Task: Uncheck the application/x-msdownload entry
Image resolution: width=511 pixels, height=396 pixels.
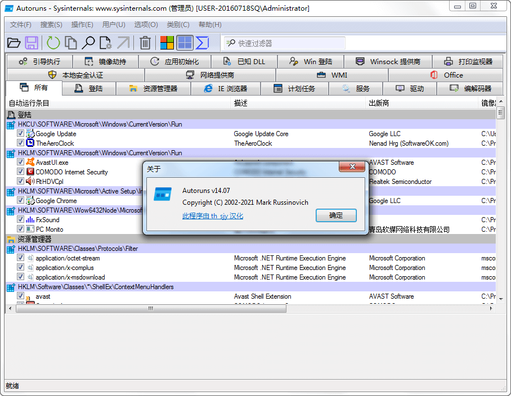Action: (20, 277)
